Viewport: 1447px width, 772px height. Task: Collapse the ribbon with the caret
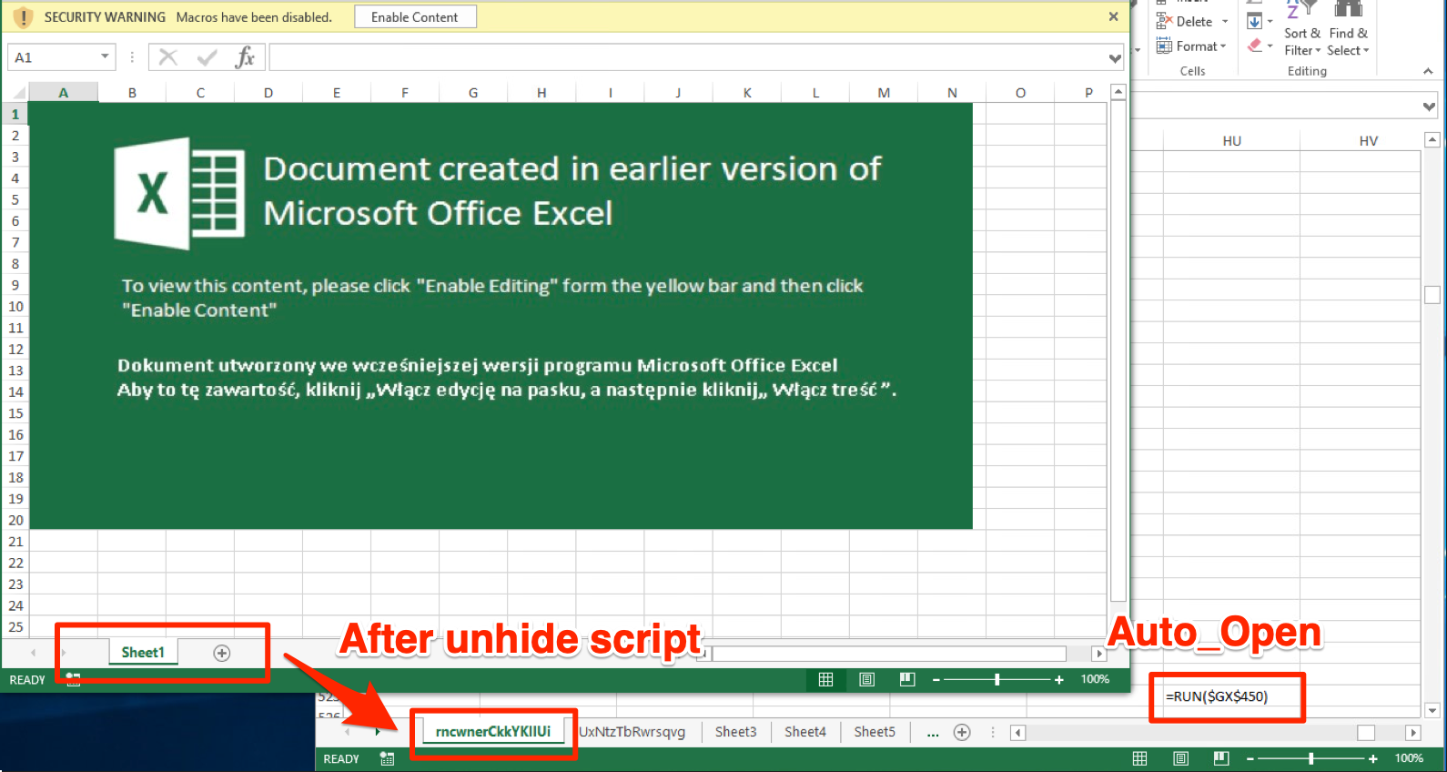[x=1428, y=71]
